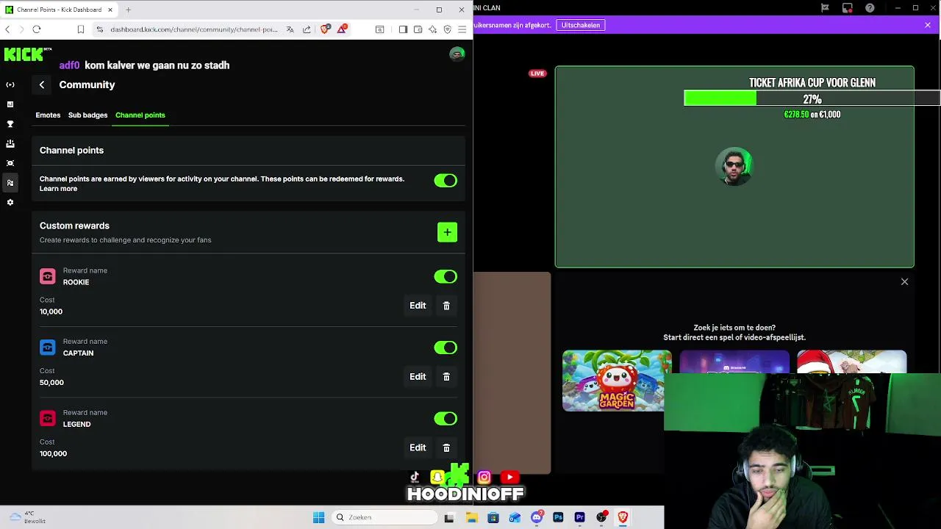941x529 pixels.
Task: Open the trophy icon in Kick sidebar
Action: coord(10,124)
